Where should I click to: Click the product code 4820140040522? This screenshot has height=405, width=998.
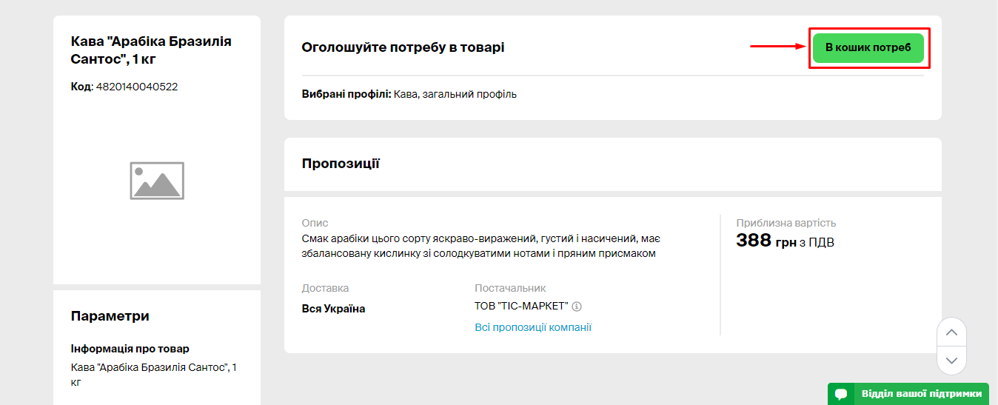coord(137,87)
